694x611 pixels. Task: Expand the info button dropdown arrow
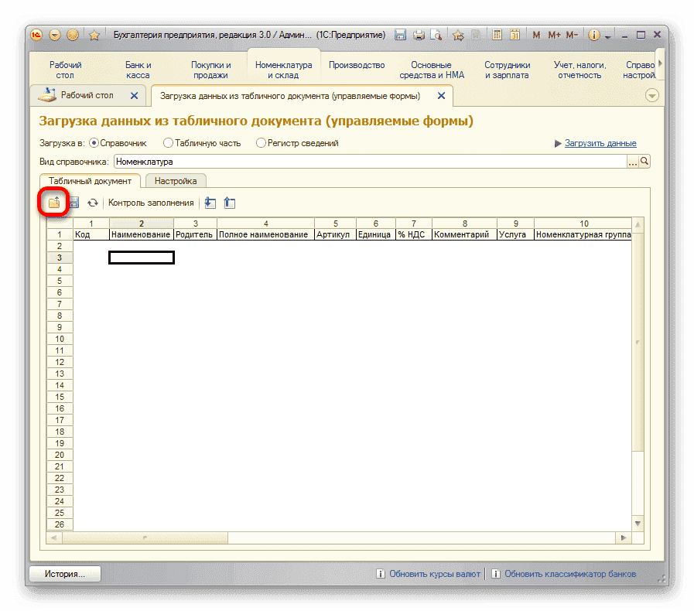point(607,35)
